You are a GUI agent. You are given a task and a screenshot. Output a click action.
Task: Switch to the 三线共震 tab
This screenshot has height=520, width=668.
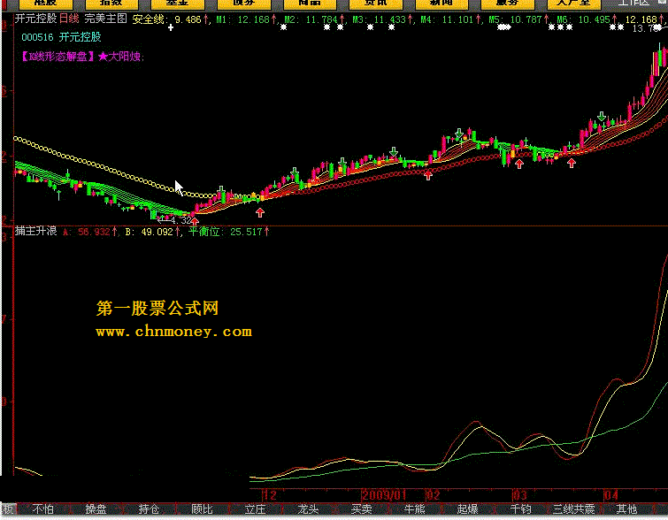(x=573, y=509)
